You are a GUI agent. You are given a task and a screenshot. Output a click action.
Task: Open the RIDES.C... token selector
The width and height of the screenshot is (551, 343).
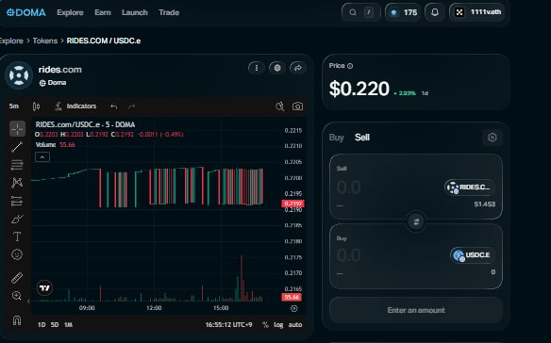point(470,188)
